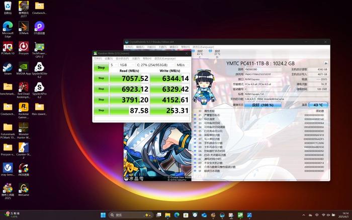Click the YMTC PC411-1TB-B drive title
352x220 pixels.
[x=260, y=63]
